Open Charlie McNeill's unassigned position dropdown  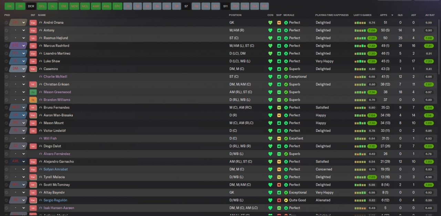pos(18,77)
